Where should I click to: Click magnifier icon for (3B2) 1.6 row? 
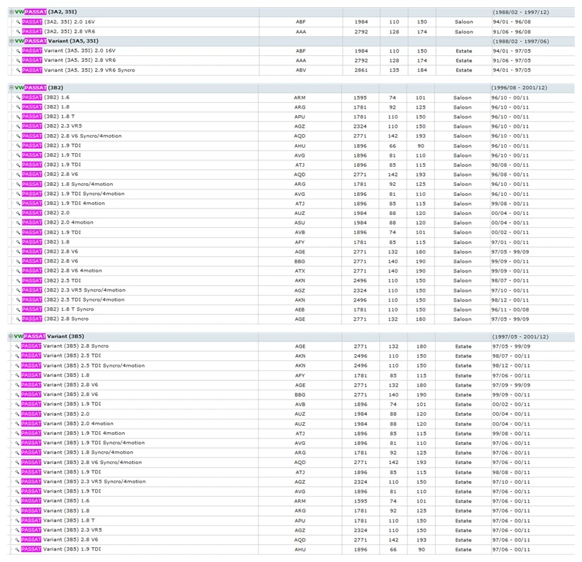point(18,98)
